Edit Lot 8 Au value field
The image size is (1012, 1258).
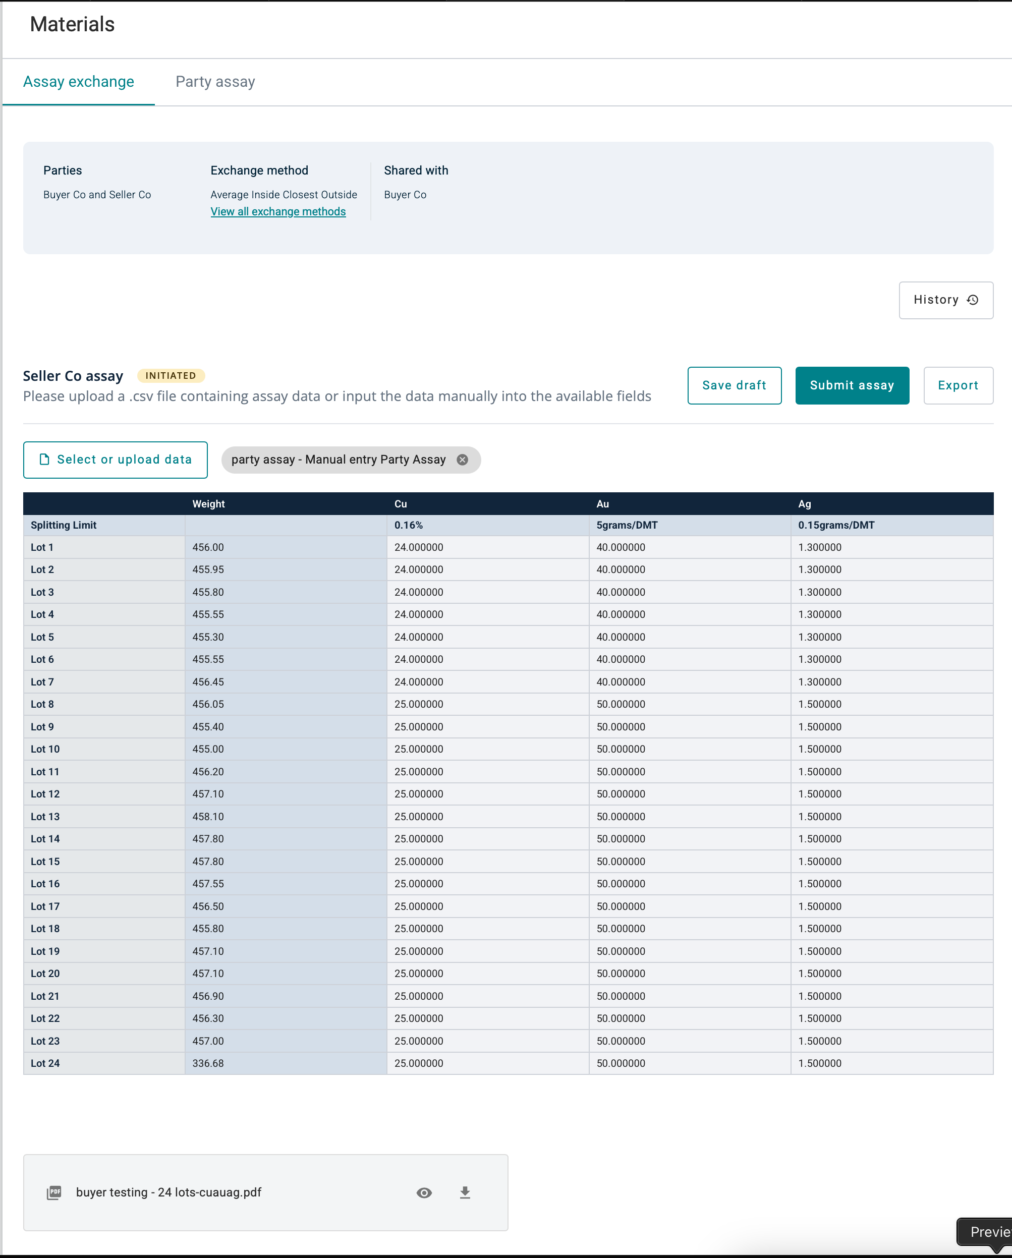coord(689,704)
